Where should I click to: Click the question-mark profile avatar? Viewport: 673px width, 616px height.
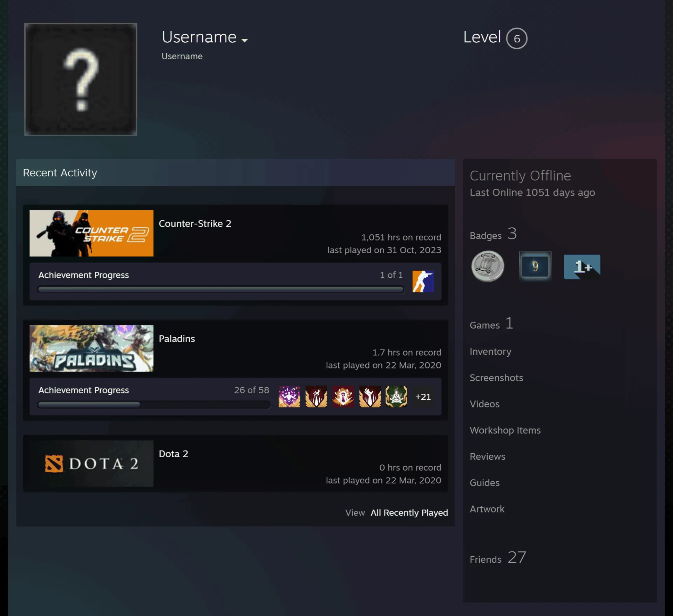click(81, 79)
